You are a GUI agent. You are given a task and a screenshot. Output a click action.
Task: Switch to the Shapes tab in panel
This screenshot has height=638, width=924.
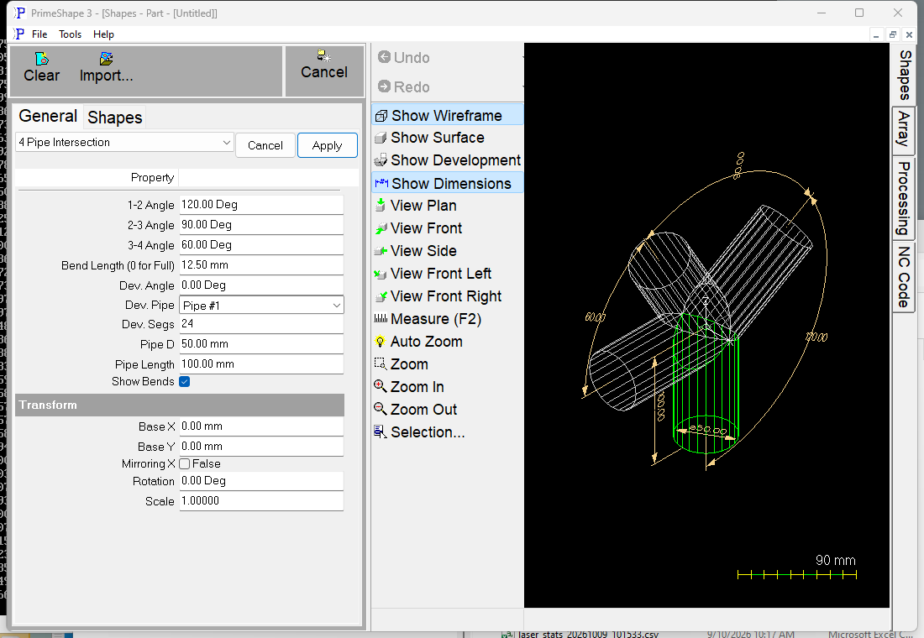[x=115, y=118]
